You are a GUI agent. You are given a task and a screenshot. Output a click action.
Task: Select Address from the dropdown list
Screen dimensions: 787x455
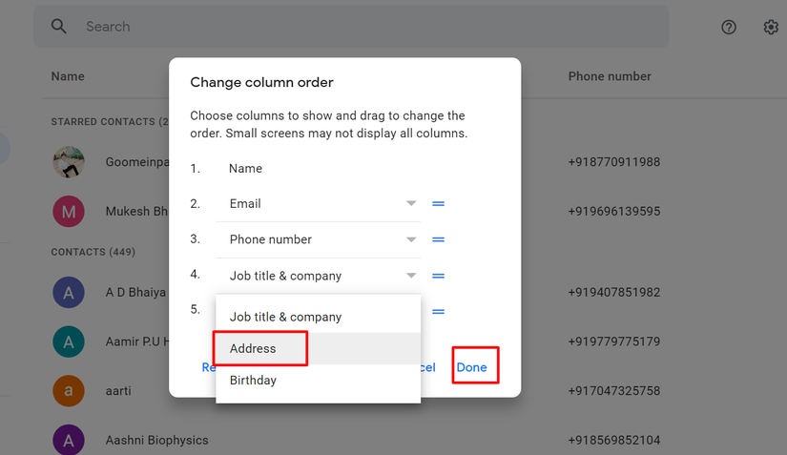[x=254, y=349]
